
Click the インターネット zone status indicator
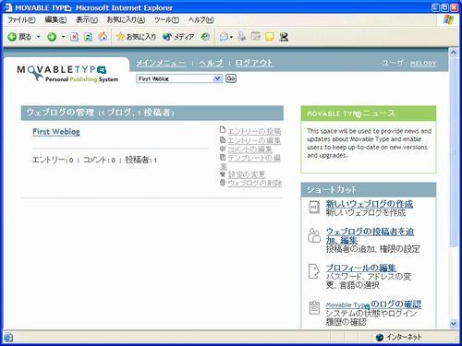coord(398,337)
